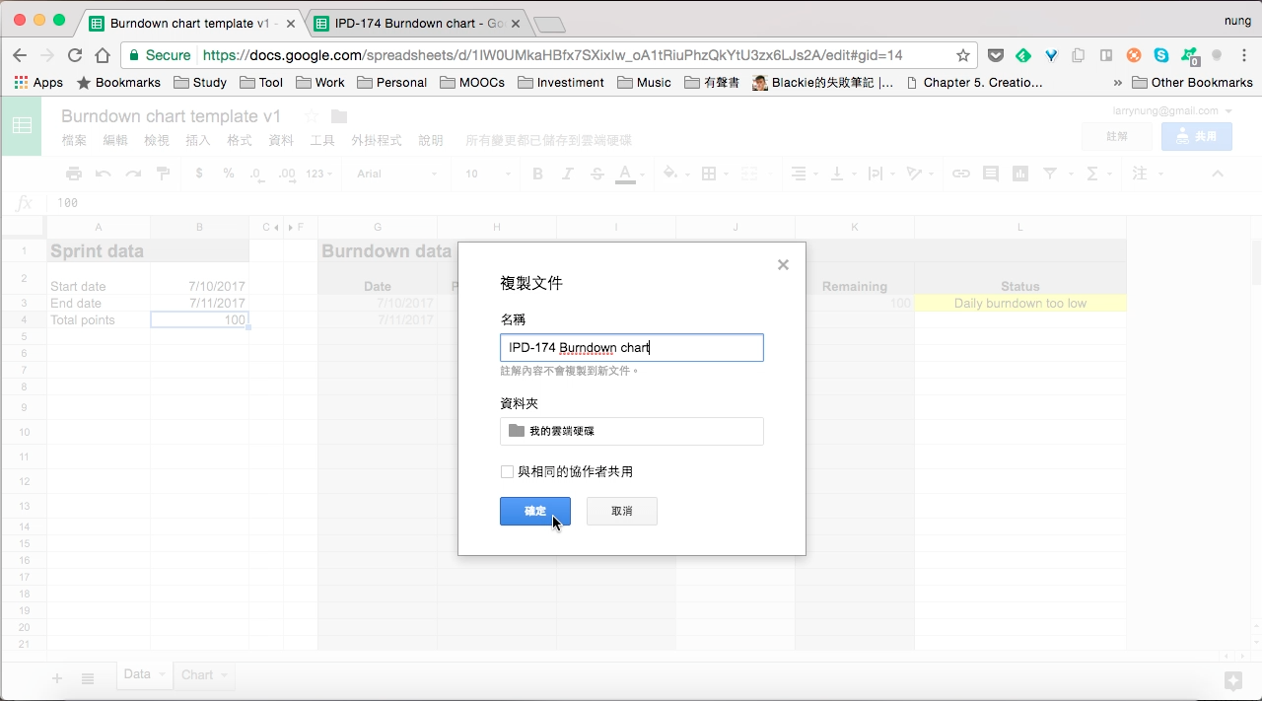Screen dimensions: 1262x701
Task: Click the insert link icon
Action: (x=960, y=174)
